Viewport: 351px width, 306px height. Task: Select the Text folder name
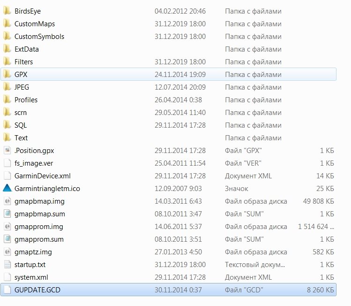tap(21, 138)
